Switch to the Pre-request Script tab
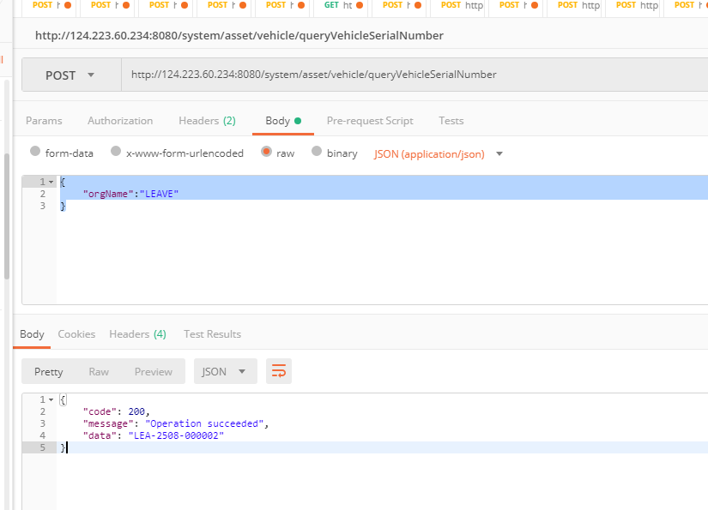708x510 pixels. point(370,121)
